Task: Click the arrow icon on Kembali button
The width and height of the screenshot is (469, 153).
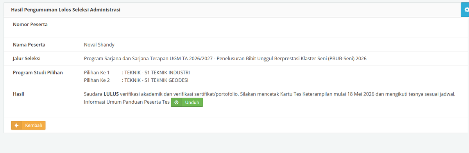Action: 16,125
